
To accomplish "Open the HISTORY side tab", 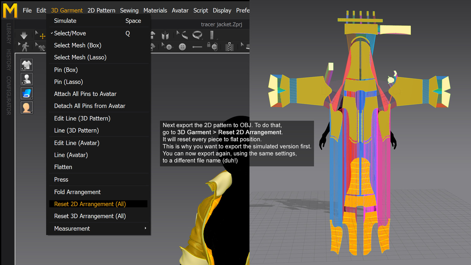I will point(9,60).
